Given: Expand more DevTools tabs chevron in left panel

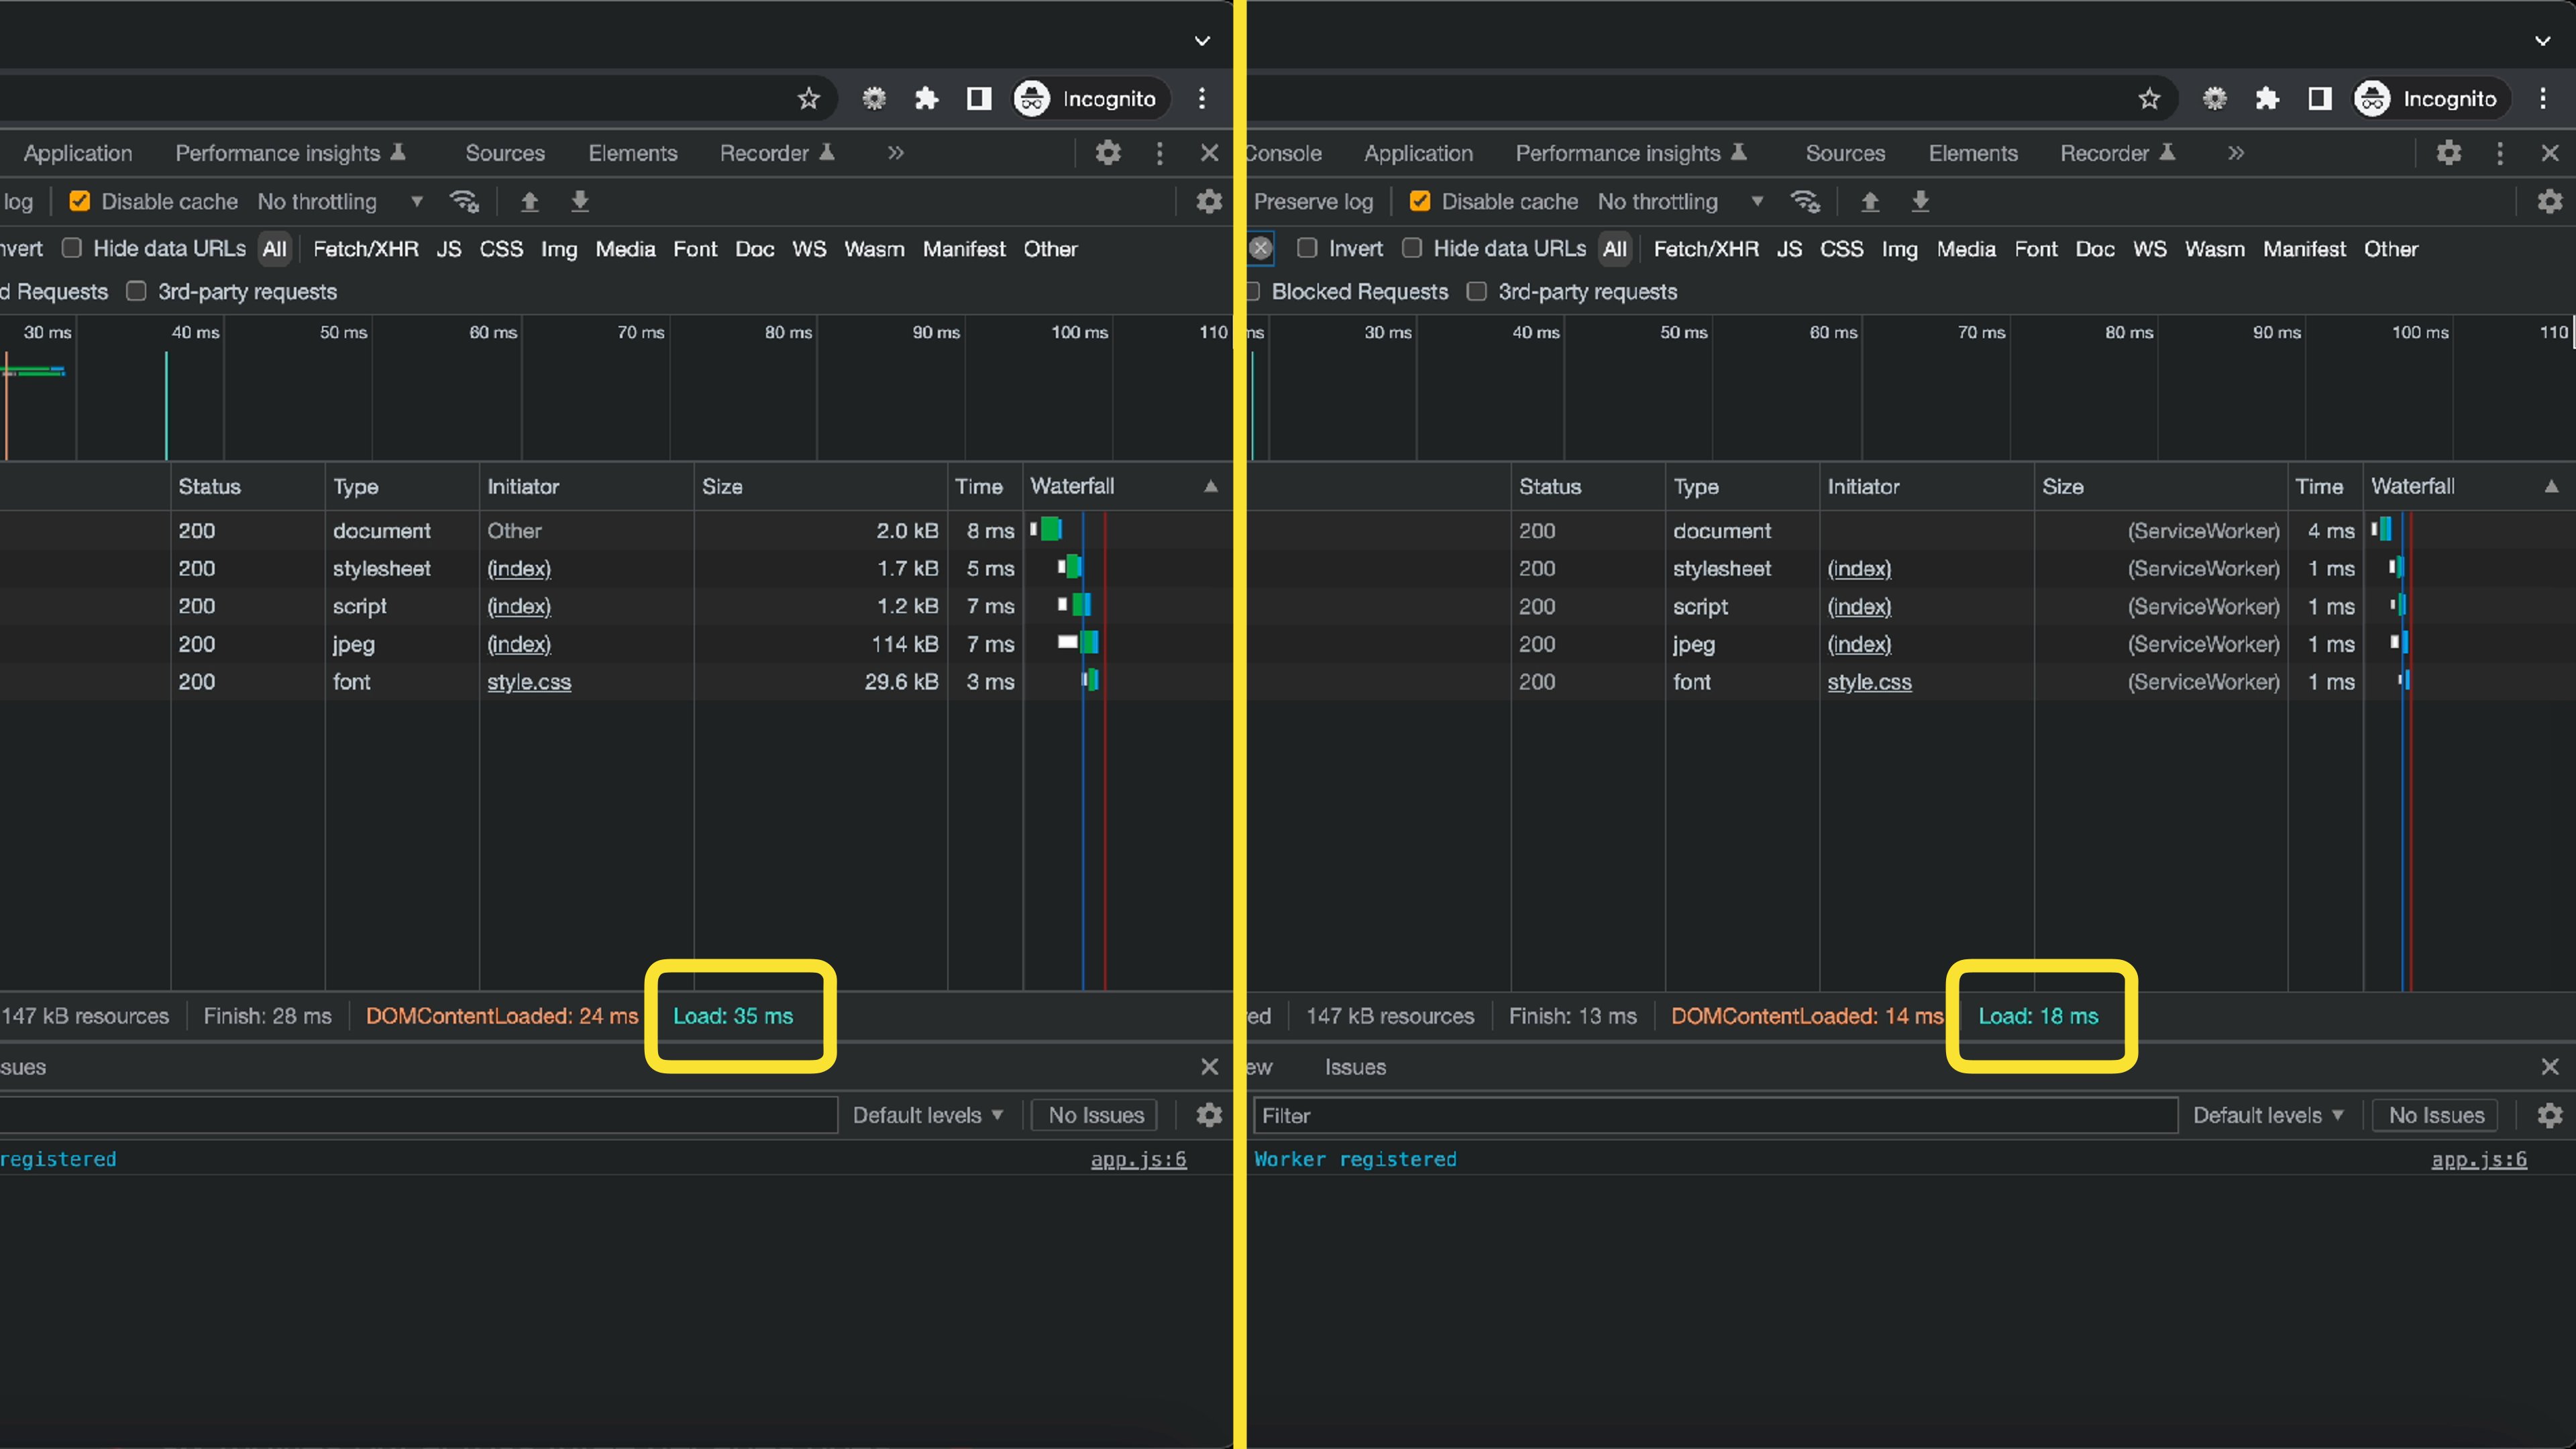Looking at the screenshot, I should click(x=895, y=153).
